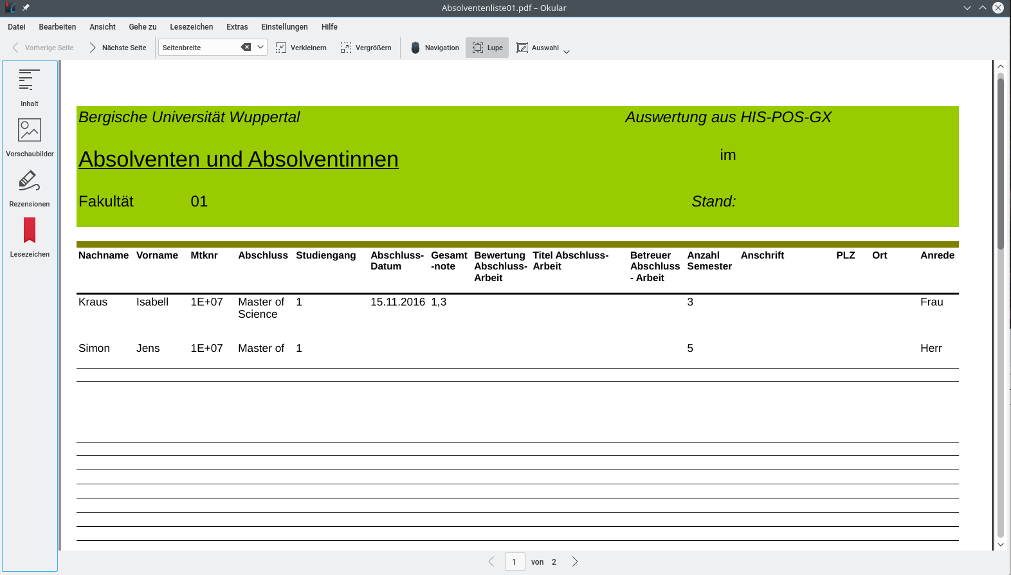Click the Mtknr column header
Image resolution: width=1011 pixels, height=575 pixels.
[x=205, y=255]
